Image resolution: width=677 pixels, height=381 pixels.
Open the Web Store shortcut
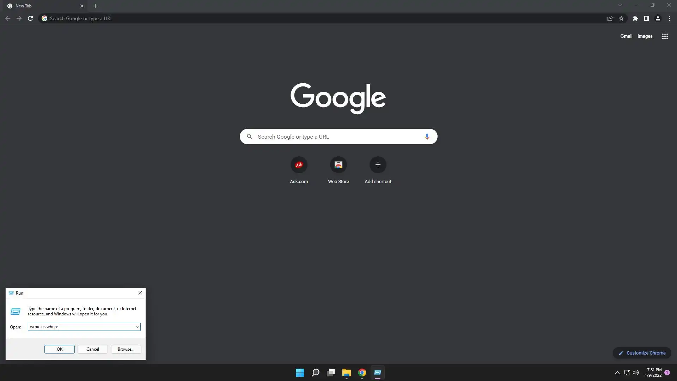point(338,165)
